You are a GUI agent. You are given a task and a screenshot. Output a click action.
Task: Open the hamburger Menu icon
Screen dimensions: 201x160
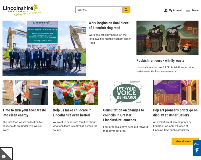(188, 10)
